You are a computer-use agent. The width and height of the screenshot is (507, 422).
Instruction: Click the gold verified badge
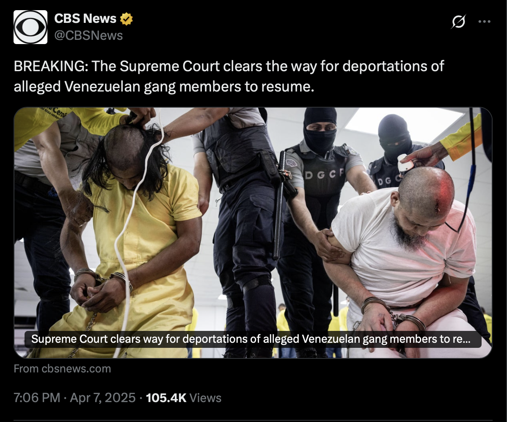[x=127, y=19]
